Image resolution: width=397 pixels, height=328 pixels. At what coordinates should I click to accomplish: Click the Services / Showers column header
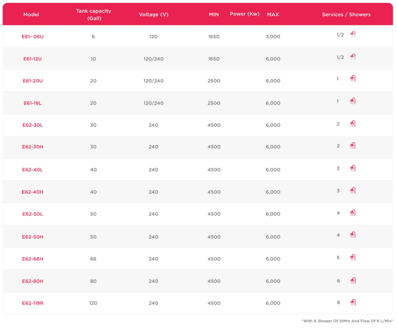[346, 14]
